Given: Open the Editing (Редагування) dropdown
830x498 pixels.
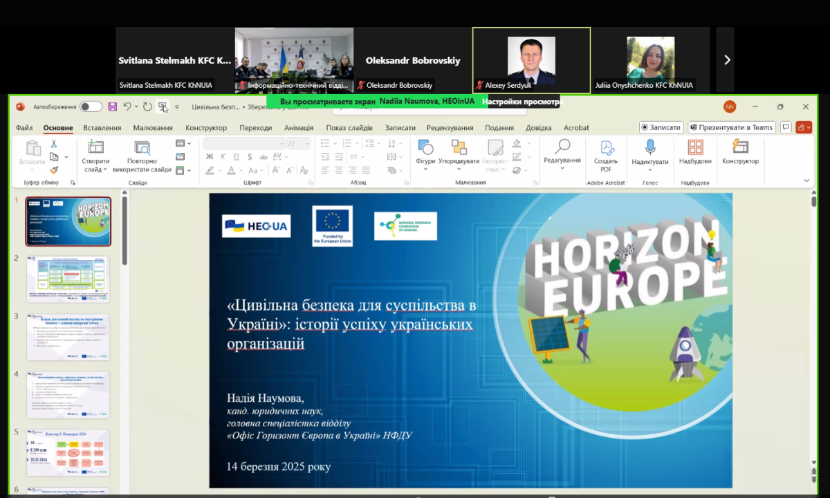Looking at the screenshot, I should click(x=562, y=160).
